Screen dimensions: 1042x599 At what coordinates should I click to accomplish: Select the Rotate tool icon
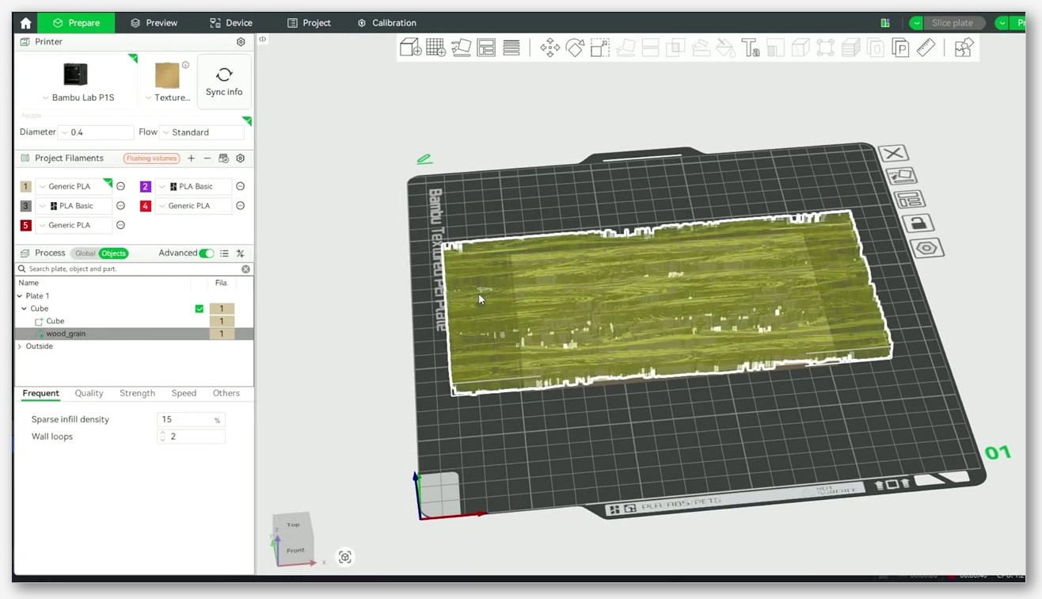(x=575, y=48)
